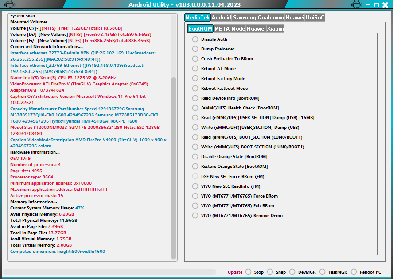Enable Crash Preloader To BRom
The height and width of the screenshot is (279, 393).
click(195, 59)
